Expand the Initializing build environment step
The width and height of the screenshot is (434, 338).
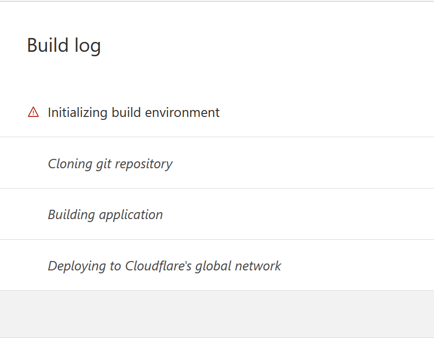coord(134,113)
